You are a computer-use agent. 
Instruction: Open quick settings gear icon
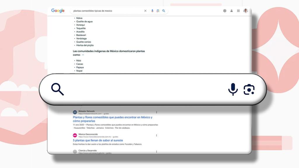pos(225,11)
